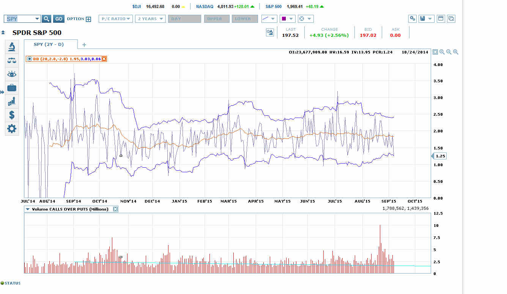Open the dollar sign sidebar icon
507x294 pixels.
click(12, 115)
